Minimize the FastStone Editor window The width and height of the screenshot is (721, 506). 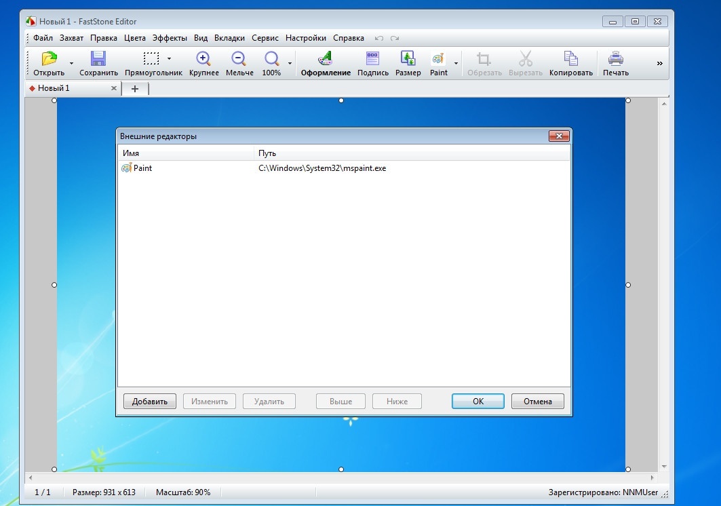612,22
